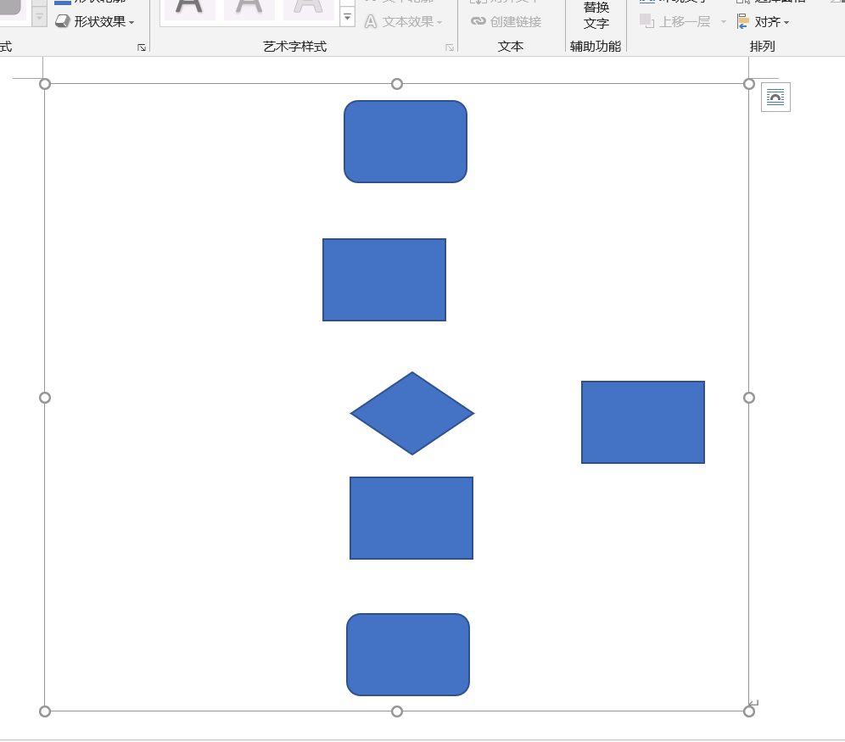845x742 pixels.
Task: Click the 形状效果 eraser-like icon
Action: click(63, 21)
